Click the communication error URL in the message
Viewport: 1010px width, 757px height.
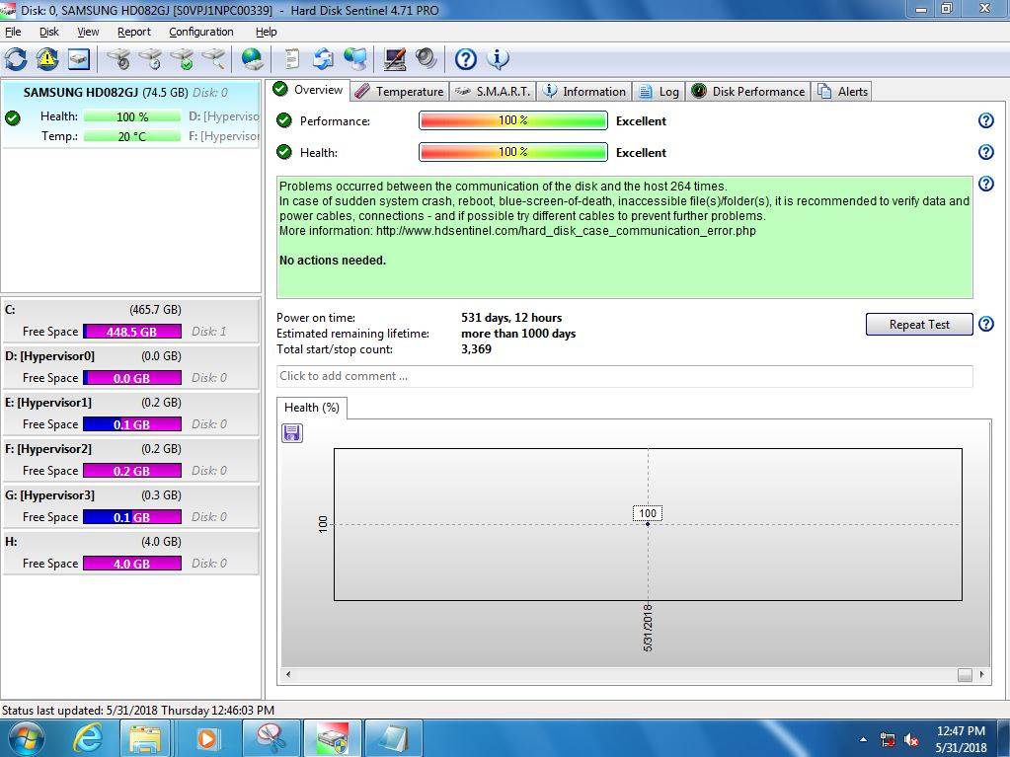(566, 230)
